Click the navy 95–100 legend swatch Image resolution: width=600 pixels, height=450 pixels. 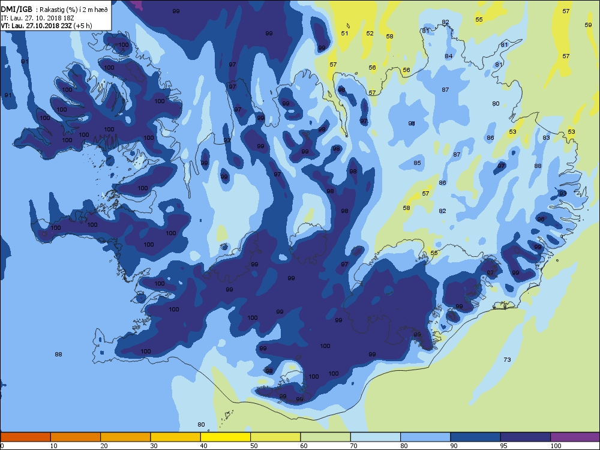coord(526,437)
